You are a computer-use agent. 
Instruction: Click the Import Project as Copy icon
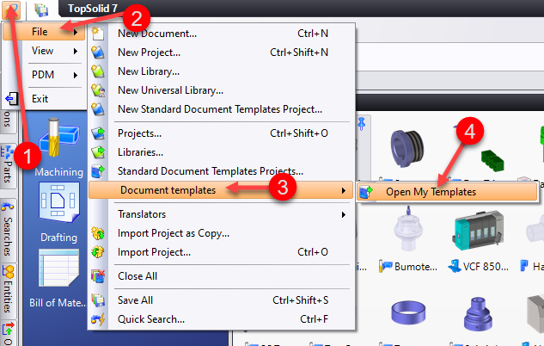click(x=99, y=233)
